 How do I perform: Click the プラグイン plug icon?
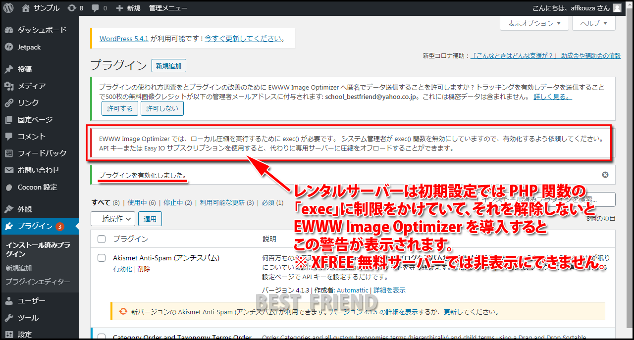[x=9, y=226]
